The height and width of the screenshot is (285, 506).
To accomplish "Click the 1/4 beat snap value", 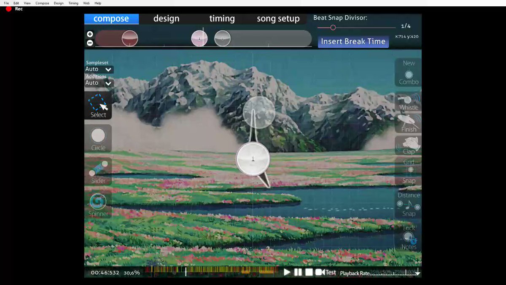I will (406, 26).
